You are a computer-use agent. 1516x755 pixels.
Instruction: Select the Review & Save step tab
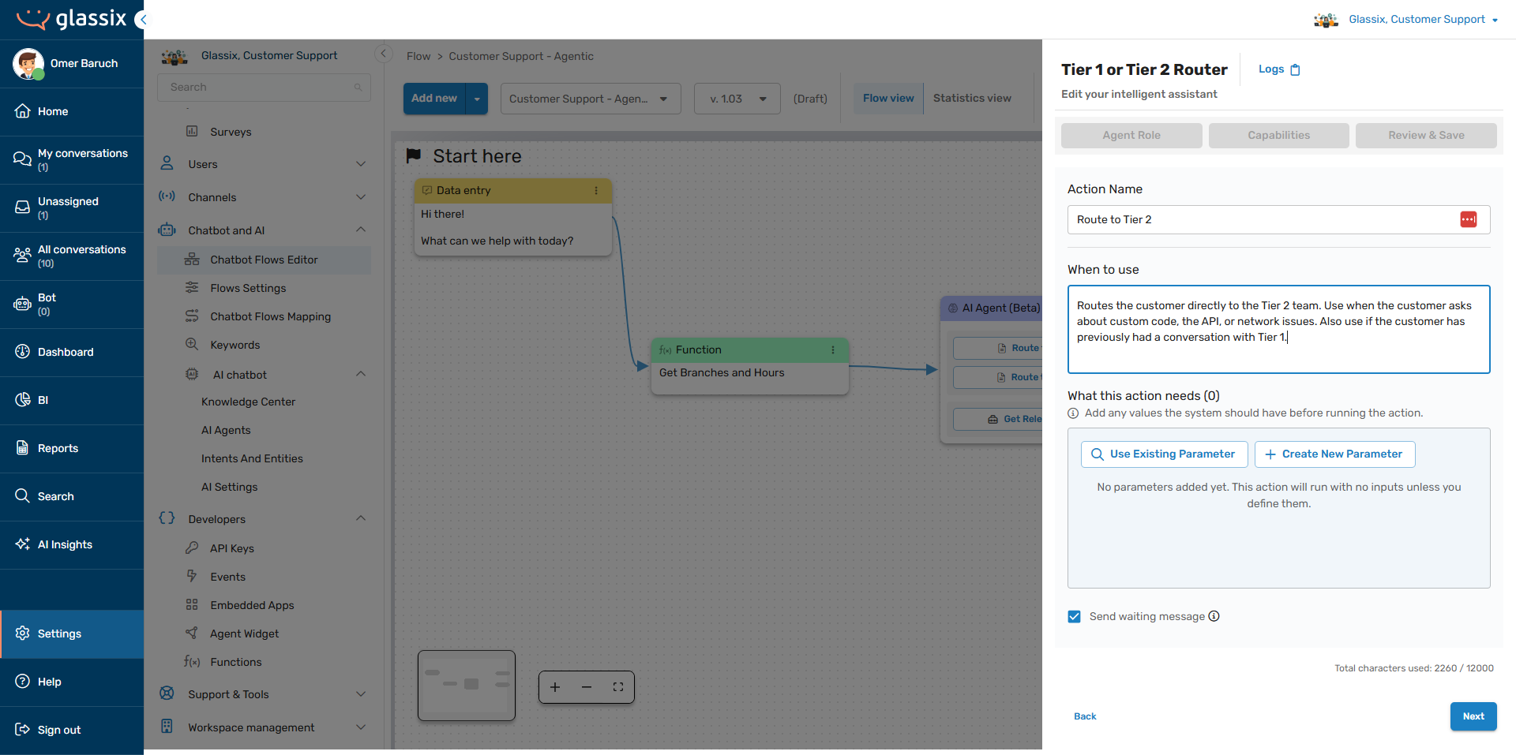[x=1426, y=136]
